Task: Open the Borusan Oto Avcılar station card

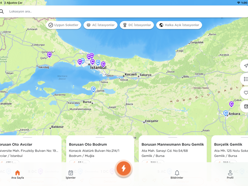Action: click(31, 150)
